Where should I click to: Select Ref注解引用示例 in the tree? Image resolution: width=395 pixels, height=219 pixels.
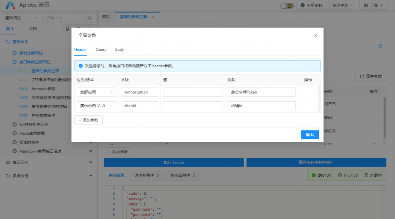coord(34,124)
